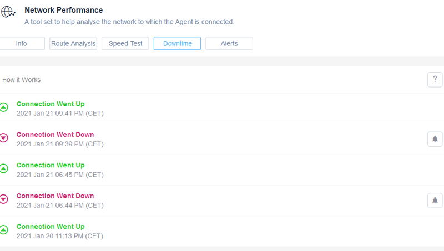Click Connection Went Up at 09:41 PM

51,104
